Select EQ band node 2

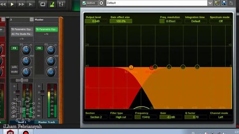[x=131, y=67]
